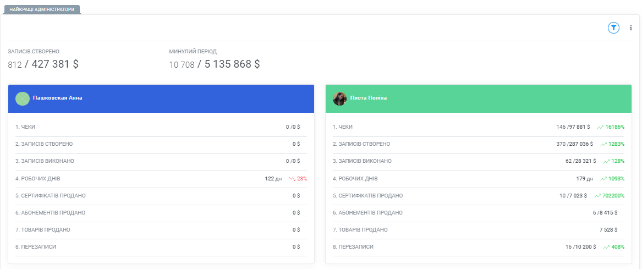
Task: Click Пашковская Анна's green avatar
Action: tap(22, 98)
